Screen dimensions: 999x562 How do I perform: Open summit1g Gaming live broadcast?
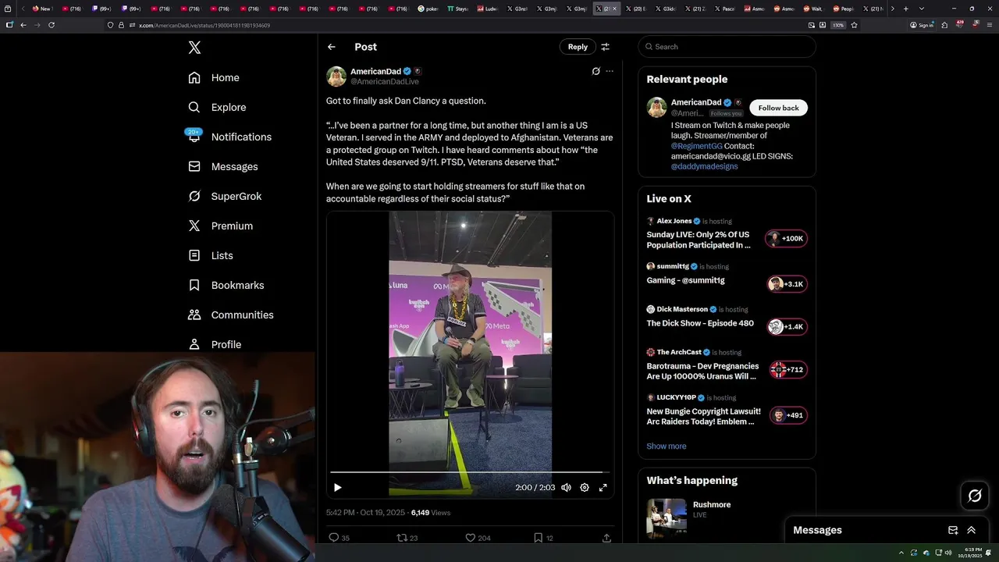pyautogui.click(x=685, y=280)
